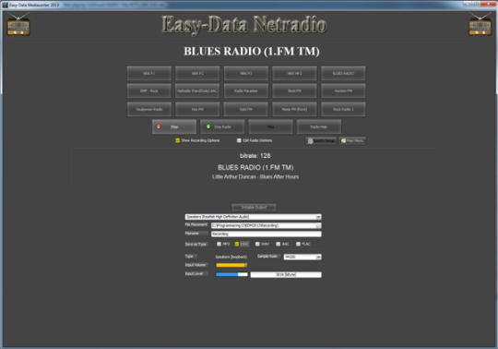Toggle the Show Recording Options checkbox
Viewport: 498px width, 349px height.
click(178, 140)
